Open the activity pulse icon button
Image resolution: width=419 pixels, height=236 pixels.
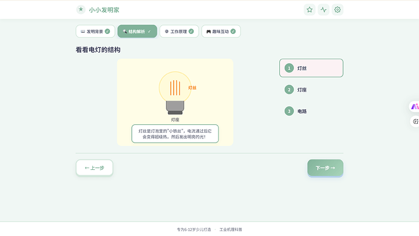coord(323,10)
